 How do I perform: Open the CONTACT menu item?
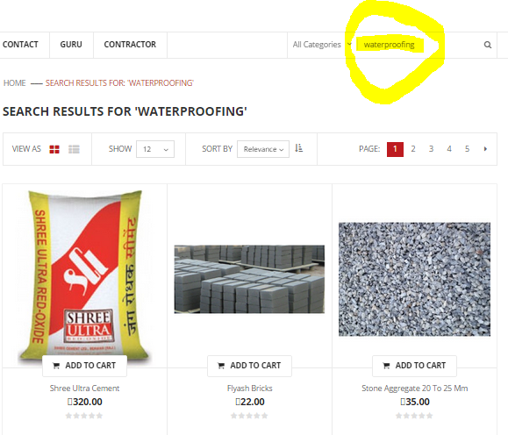click(20, 45)
